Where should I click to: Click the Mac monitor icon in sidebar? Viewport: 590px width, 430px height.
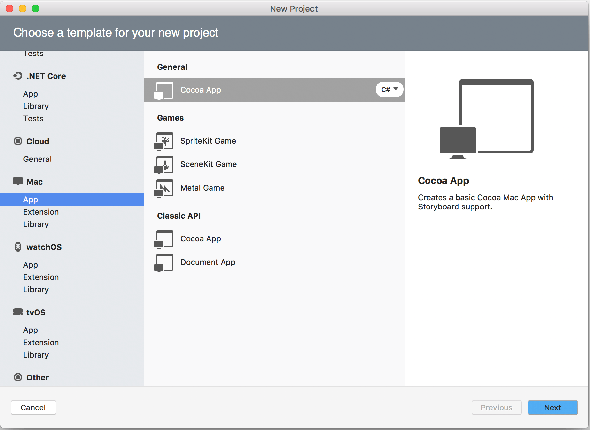tap(18, 181)
